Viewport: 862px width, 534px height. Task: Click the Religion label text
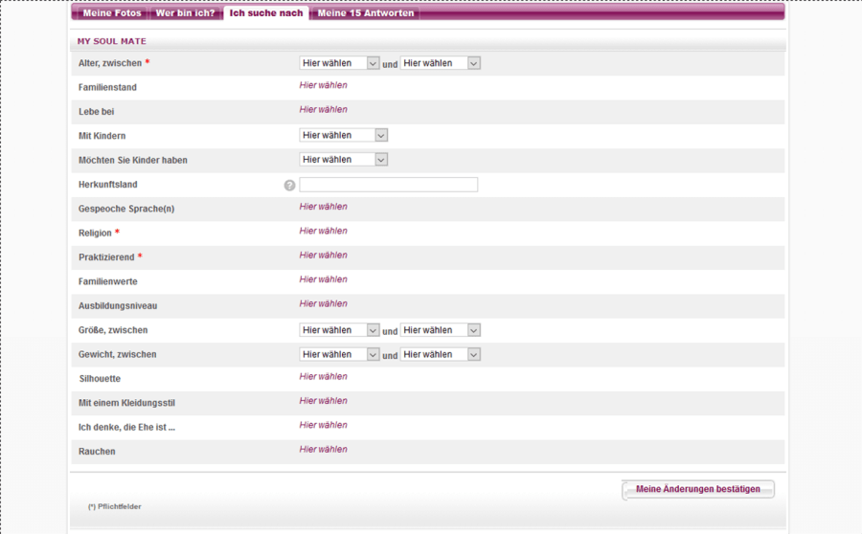point(95,233)
